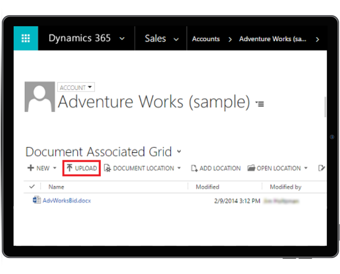Viewport: 340px width, 274px height.
Task: Expand the Dynamics 365 dropdown chevron
Action: pyautogui.click(x=122, y=39)
